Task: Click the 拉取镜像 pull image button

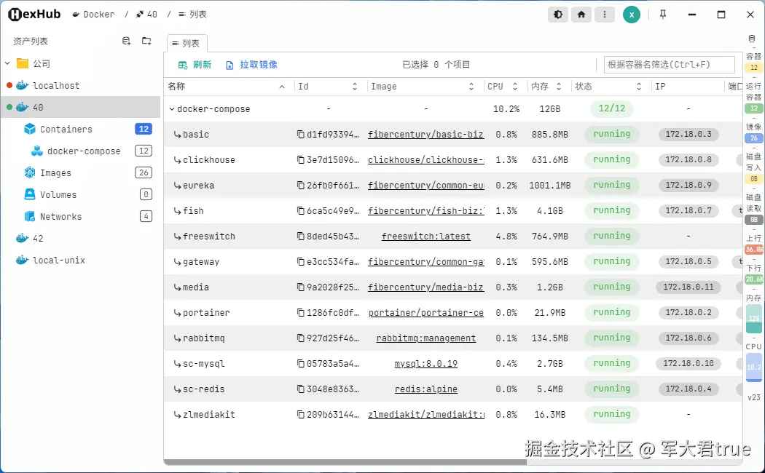Action: tap(252, 65)
